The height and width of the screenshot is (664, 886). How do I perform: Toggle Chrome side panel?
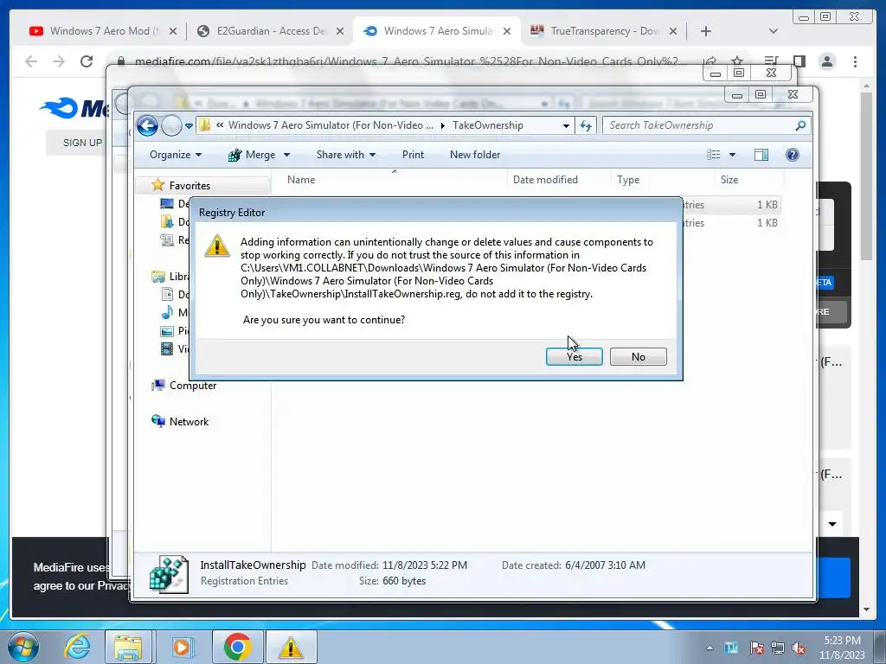tap(799, 61)
